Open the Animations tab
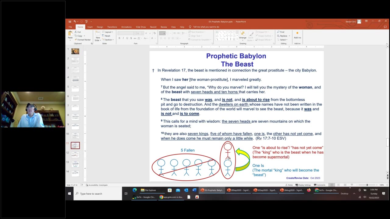The image size is (390, 219). click(126, 27)
